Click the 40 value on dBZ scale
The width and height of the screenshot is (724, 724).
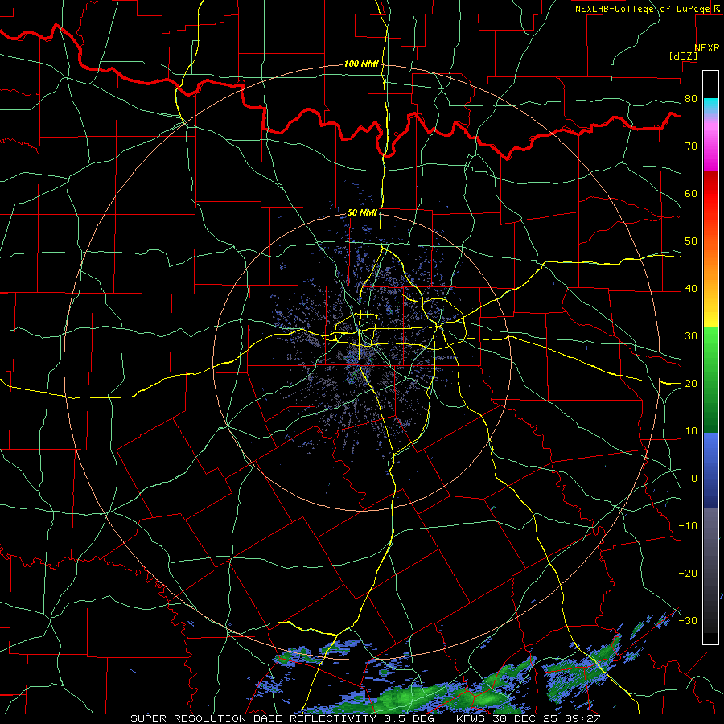coord(691,289)
